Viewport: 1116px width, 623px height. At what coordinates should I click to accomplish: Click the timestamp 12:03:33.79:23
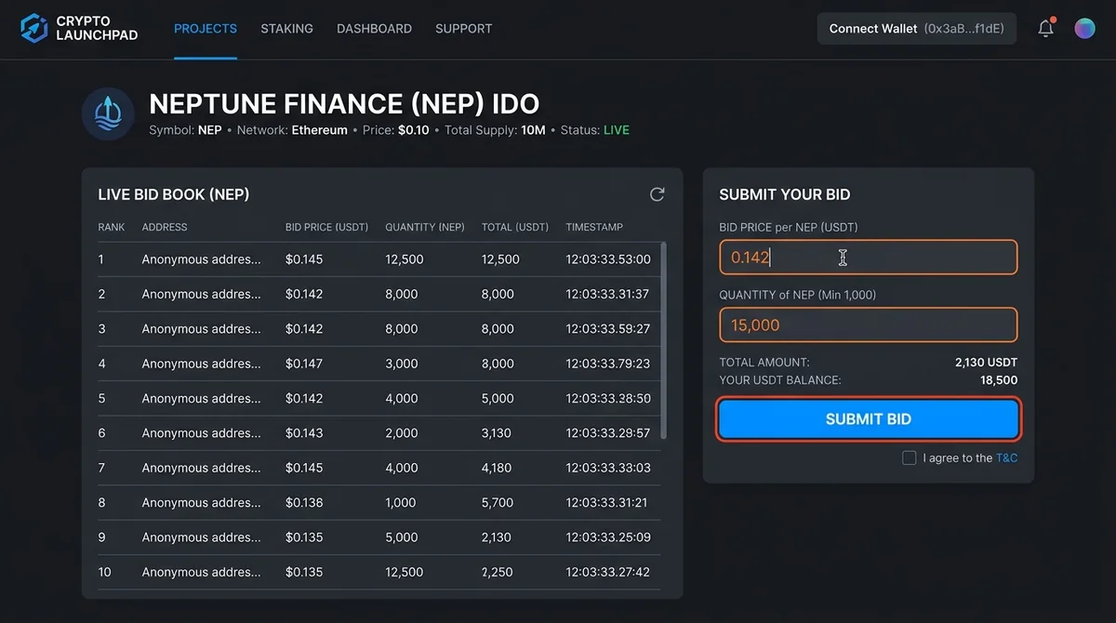[608, 364]
